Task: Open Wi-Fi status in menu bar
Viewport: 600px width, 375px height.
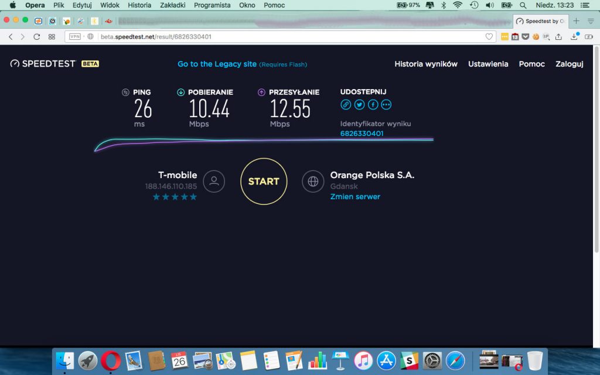Action: click(x=458, y=5)
